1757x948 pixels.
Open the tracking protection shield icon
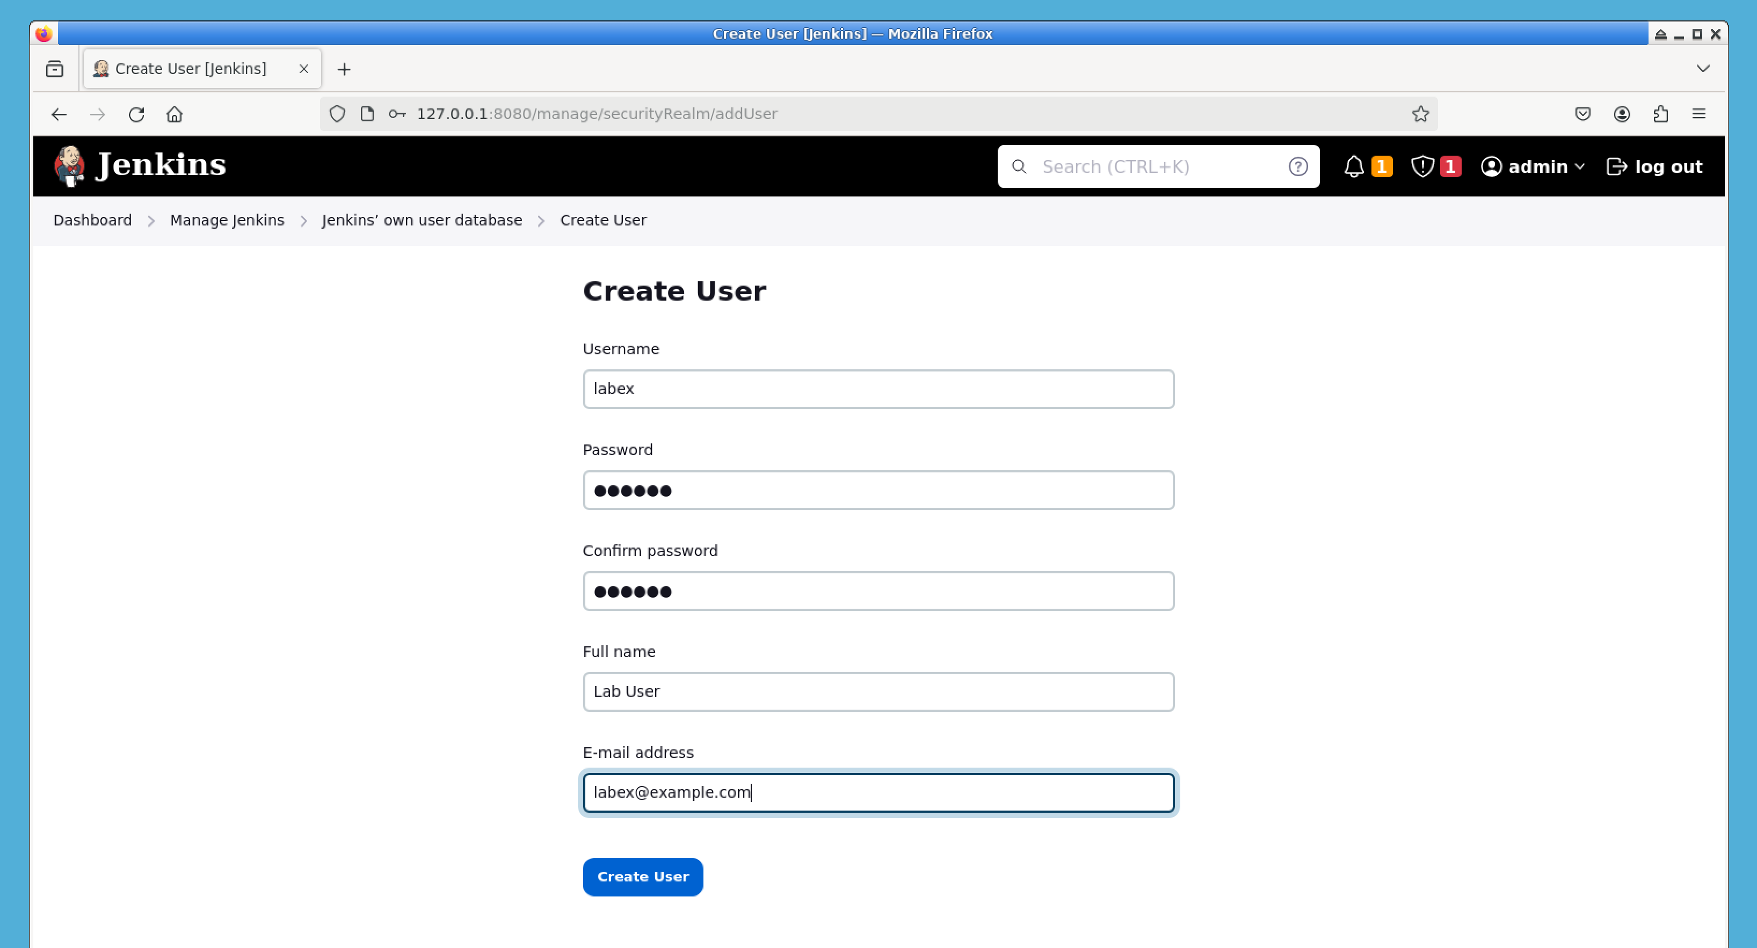click(x=337, y=114)
